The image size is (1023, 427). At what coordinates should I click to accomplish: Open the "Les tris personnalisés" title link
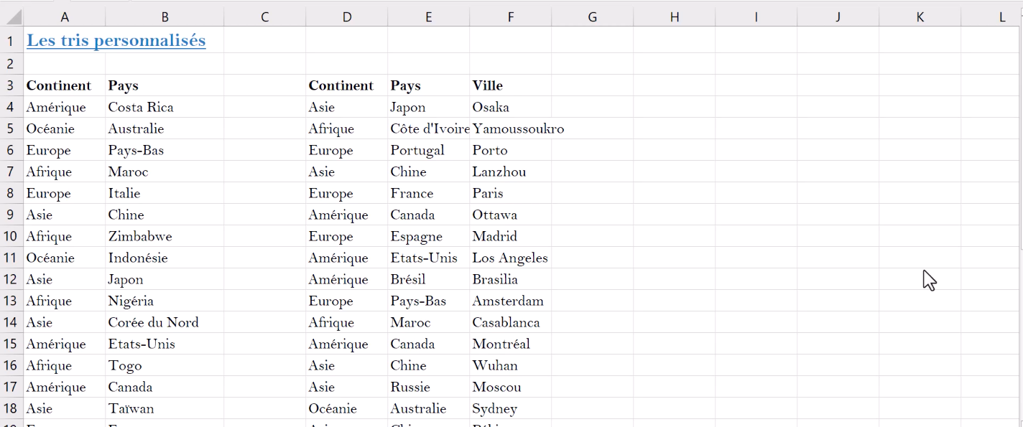(116, 41)
